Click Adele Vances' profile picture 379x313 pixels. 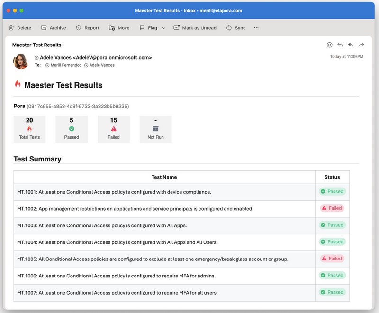(x=21, y=61)
